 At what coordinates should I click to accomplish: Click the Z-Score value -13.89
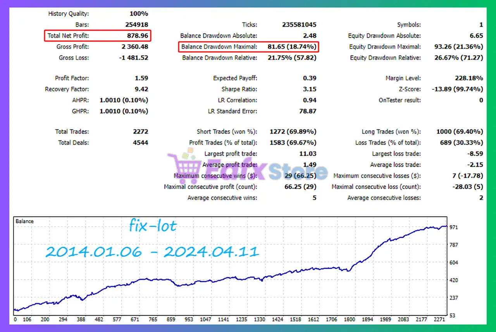click(x=457, y=89)
